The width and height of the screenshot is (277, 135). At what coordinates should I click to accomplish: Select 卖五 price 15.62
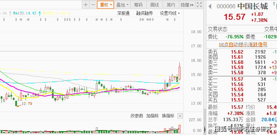point(237,52)
